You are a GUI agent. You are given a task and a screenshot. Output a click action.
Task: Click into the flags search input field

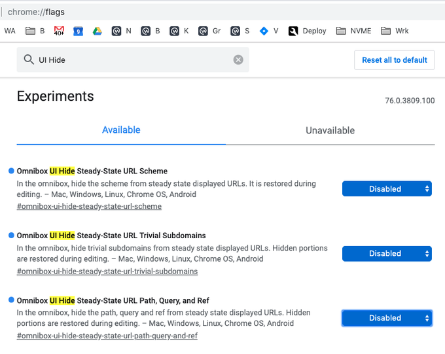(131, 60)
